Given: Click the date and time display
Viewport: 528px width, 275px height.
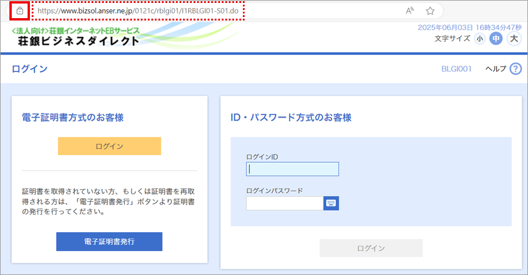Looking at the screenshot, I should point(469,27).
